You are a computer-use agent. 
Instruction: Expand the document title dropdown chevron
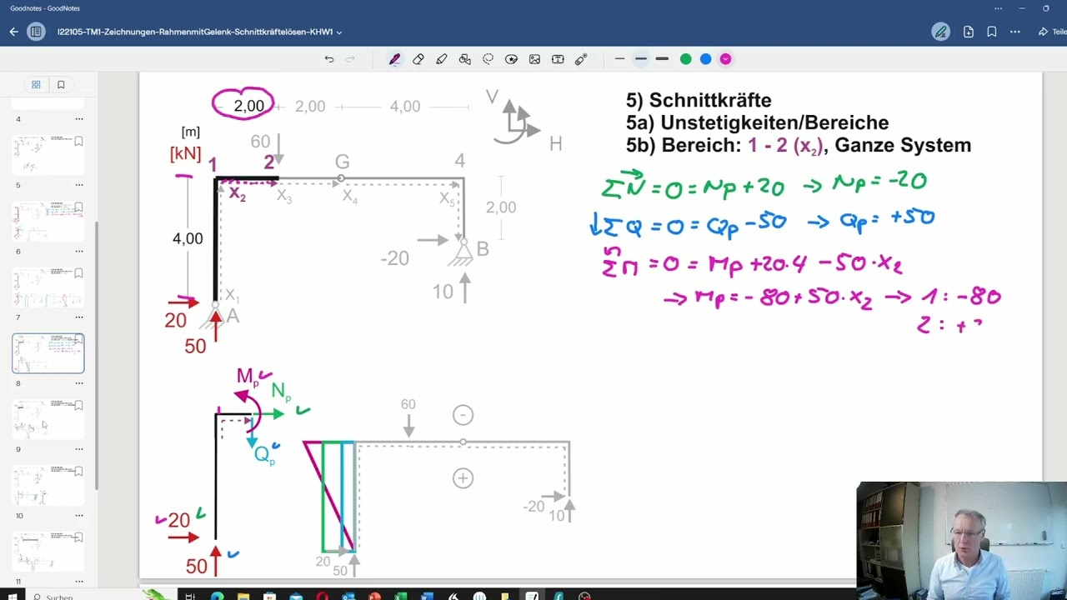[x=339, y=32]
